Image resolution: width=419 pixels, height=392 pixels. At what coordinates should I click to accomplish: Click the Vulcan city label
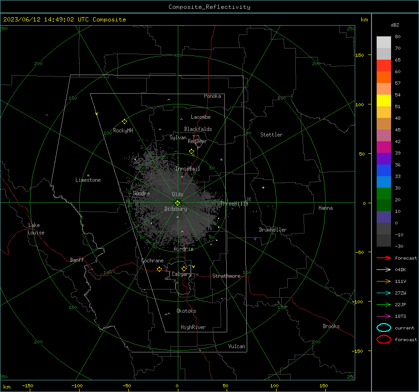pos(237,346)
